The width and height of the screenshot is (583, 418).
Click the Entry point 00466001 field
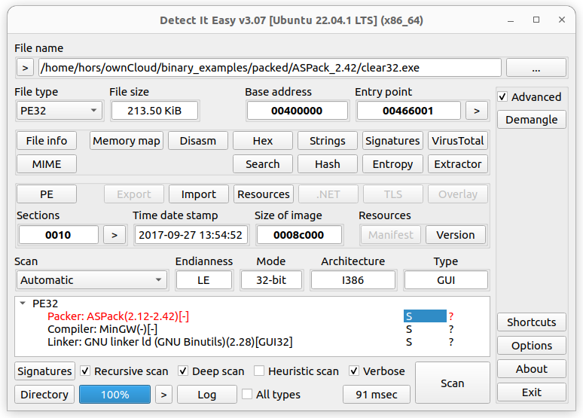pyautogui.click(x=408, y=111)
